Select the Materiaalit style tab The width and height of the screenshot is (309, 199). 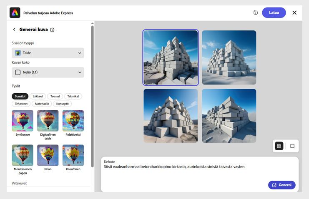[42, 104]
